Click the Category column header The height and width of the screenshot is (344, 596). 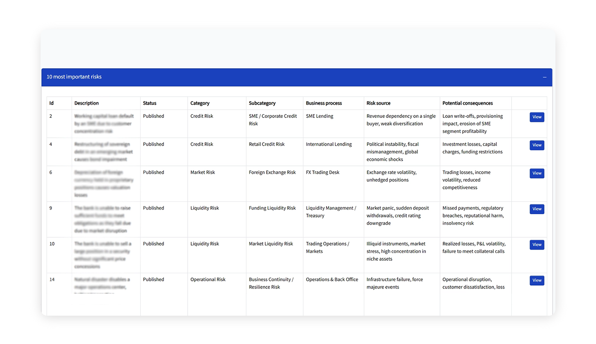click(x=200, y=103)
